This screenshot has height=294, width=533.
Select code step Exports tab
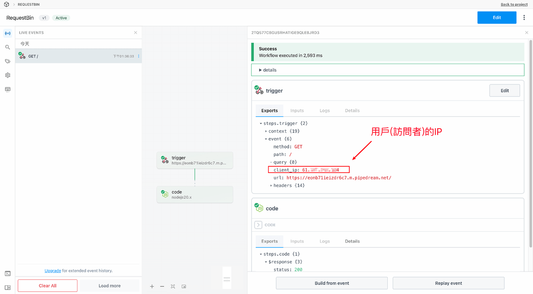click(269, 241)
